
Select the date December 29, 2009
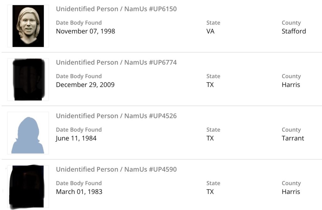[85, 85]
